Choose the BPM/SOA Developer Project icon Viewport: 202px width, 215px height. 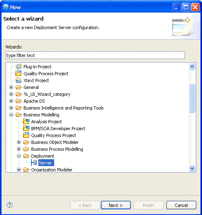point(26,129)
